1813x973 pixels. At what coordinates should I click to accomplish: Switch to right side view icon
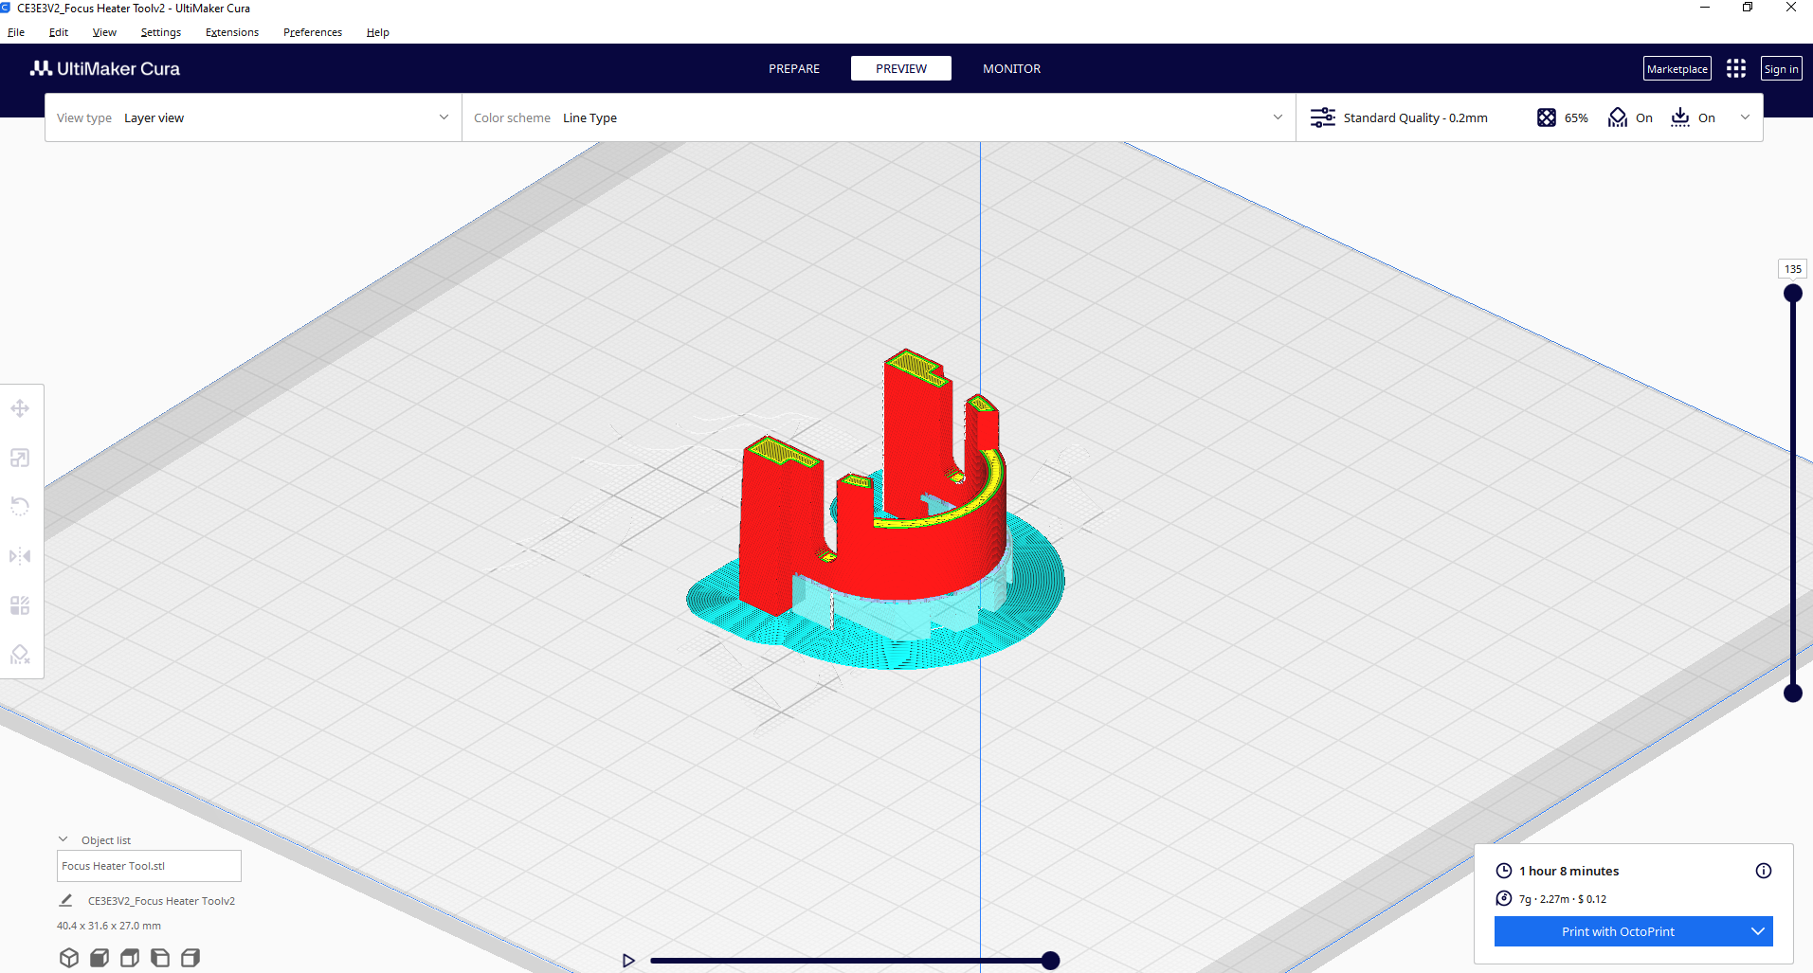tap(190, 958)
